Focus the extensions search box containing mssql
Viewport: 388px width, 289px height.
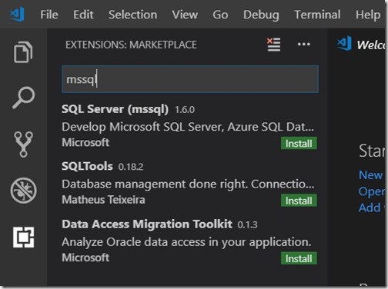[190, 79]
